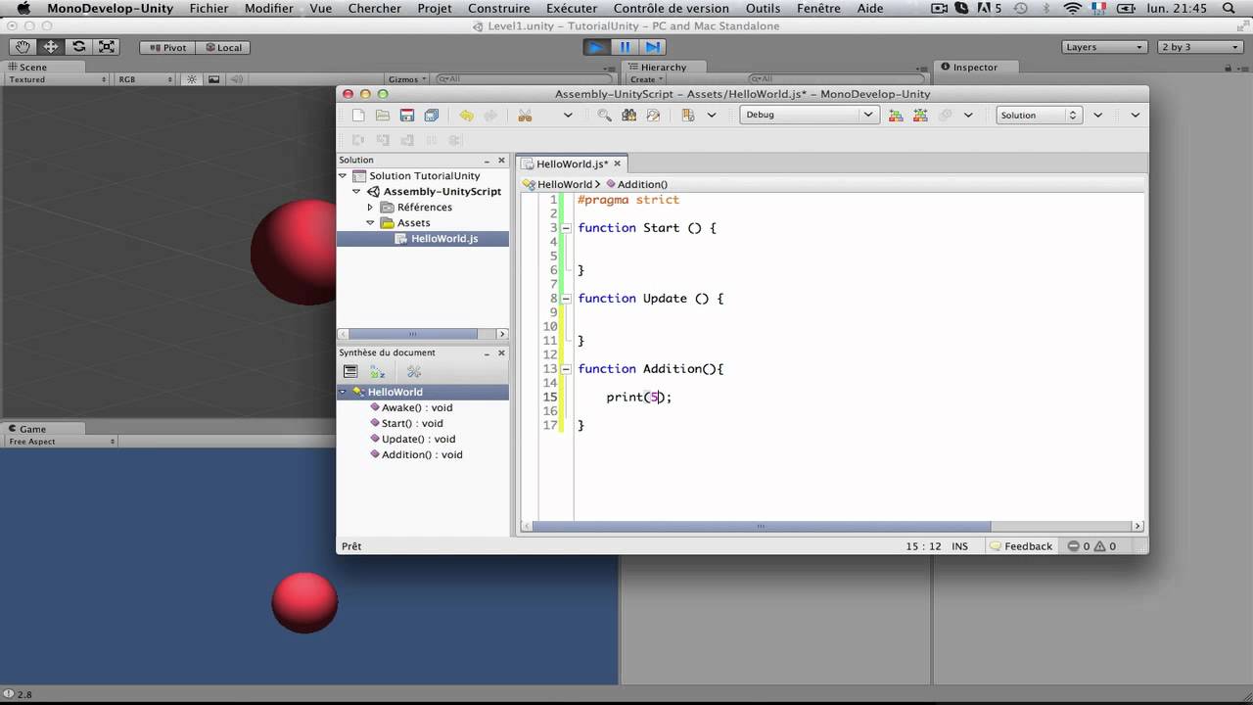This screenshot has height=705, width=1253.
Task: Collapse the Assets folder
Action: (x=370, y=223)
